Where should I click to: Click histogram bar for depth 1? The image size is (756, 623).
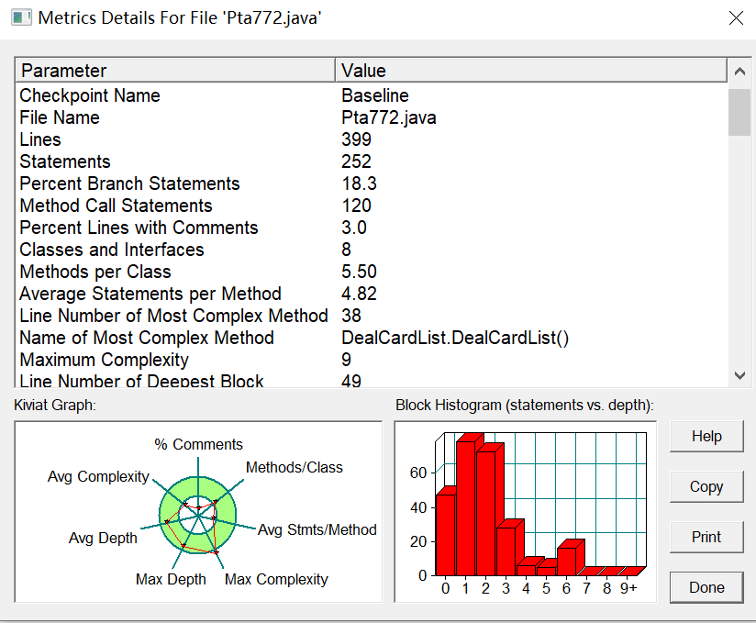[x=466, y=506]
